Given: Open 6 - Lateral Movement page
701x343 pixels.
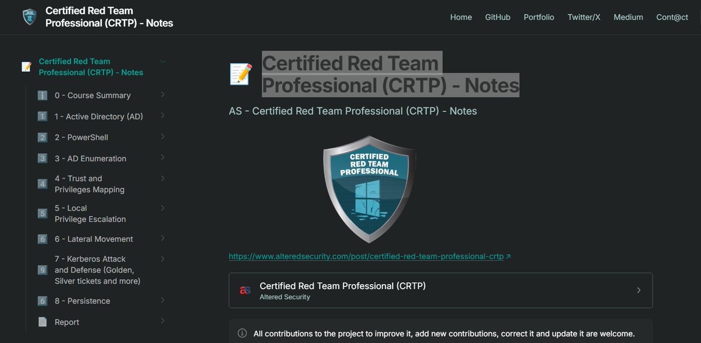Looking at the screenshot, I should pos(94,239).
